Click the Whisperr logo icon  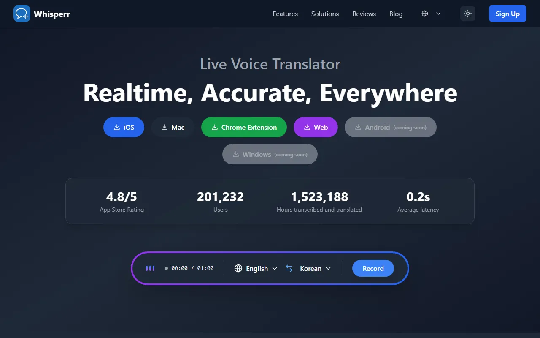22,14
